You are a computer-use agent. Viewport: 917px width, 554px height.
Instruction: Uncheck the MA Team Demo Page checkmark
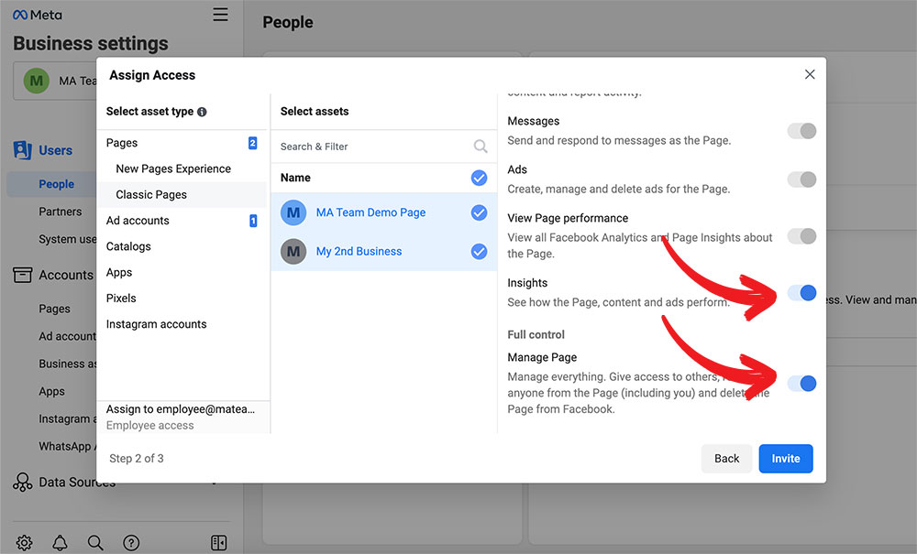click(479, 212)
